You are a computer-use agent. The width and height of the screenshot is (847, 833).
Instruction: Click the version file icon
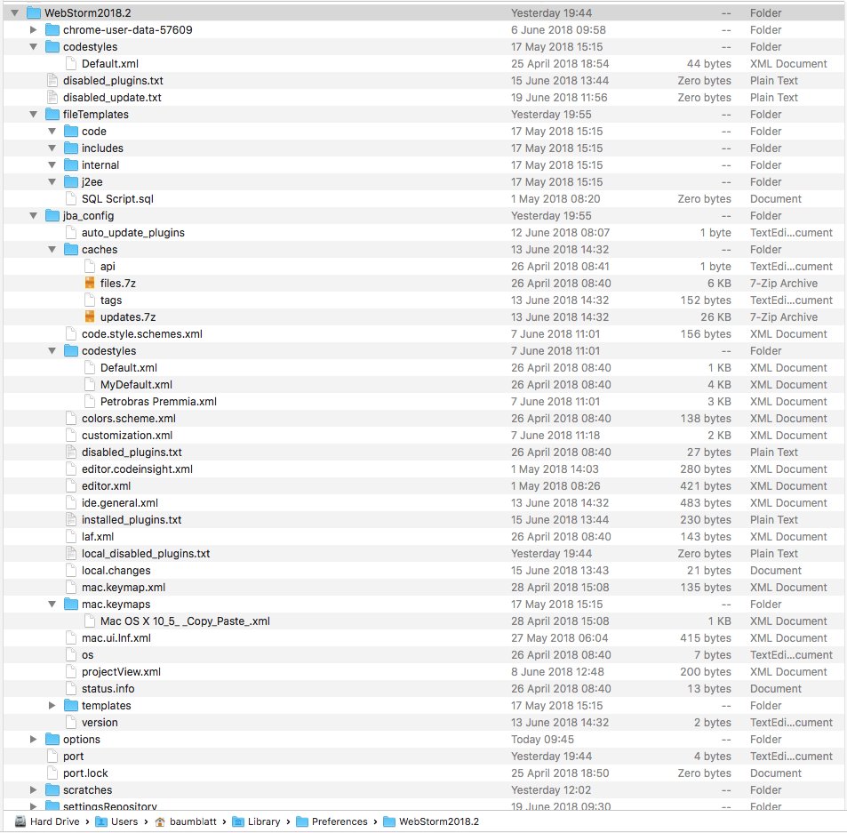click(x=71, y=722)
